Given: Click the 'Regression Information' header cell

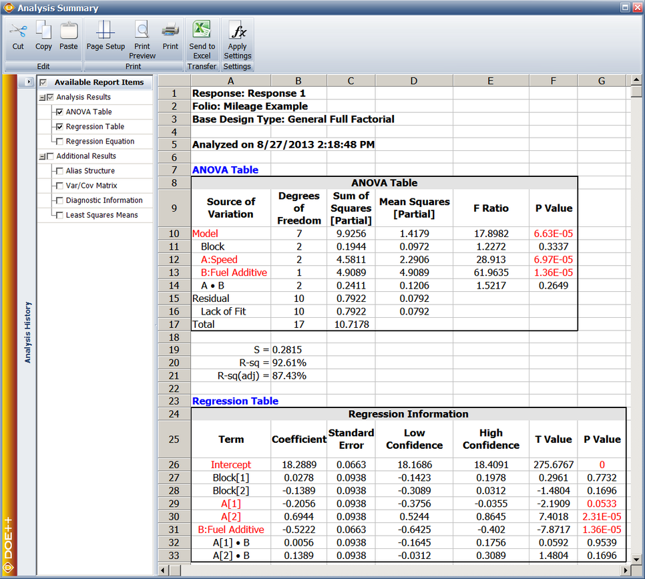Looking at the screenshot, I should [x=409, y=414].
